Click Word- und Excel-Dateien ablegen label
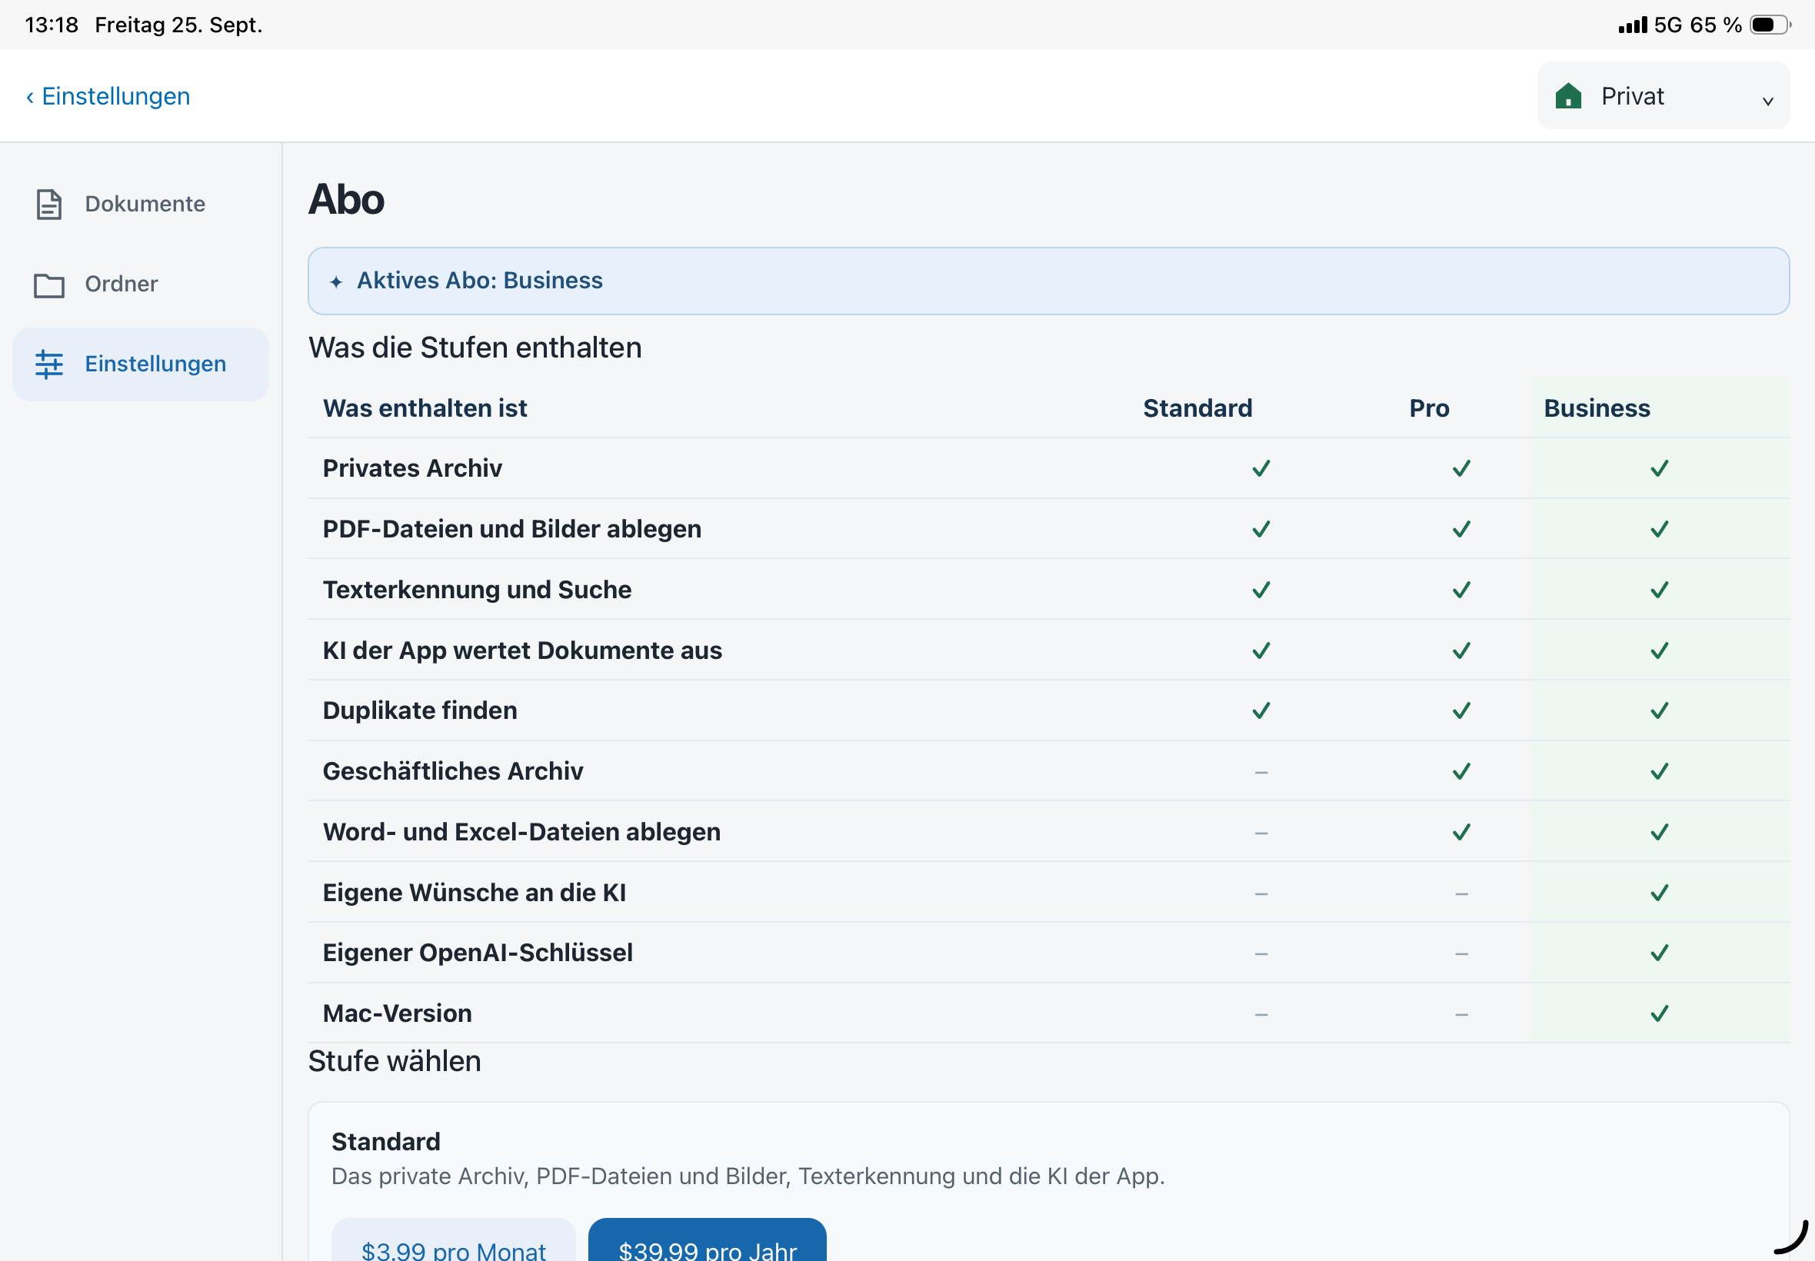 521,832
